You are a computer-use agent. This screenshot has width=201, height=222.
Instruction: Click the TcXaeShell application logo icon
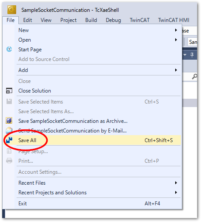(x=12, y=10)
